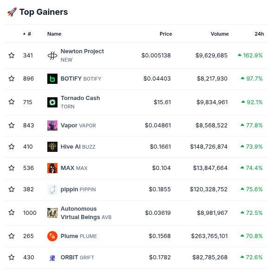
Task: Click the Newton Project coin logo
Action: [52, 56]
